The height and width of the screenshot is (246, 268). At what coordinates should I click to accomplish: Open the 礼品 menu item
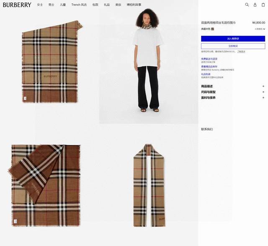pyautogui.click(x=107, y=5)
